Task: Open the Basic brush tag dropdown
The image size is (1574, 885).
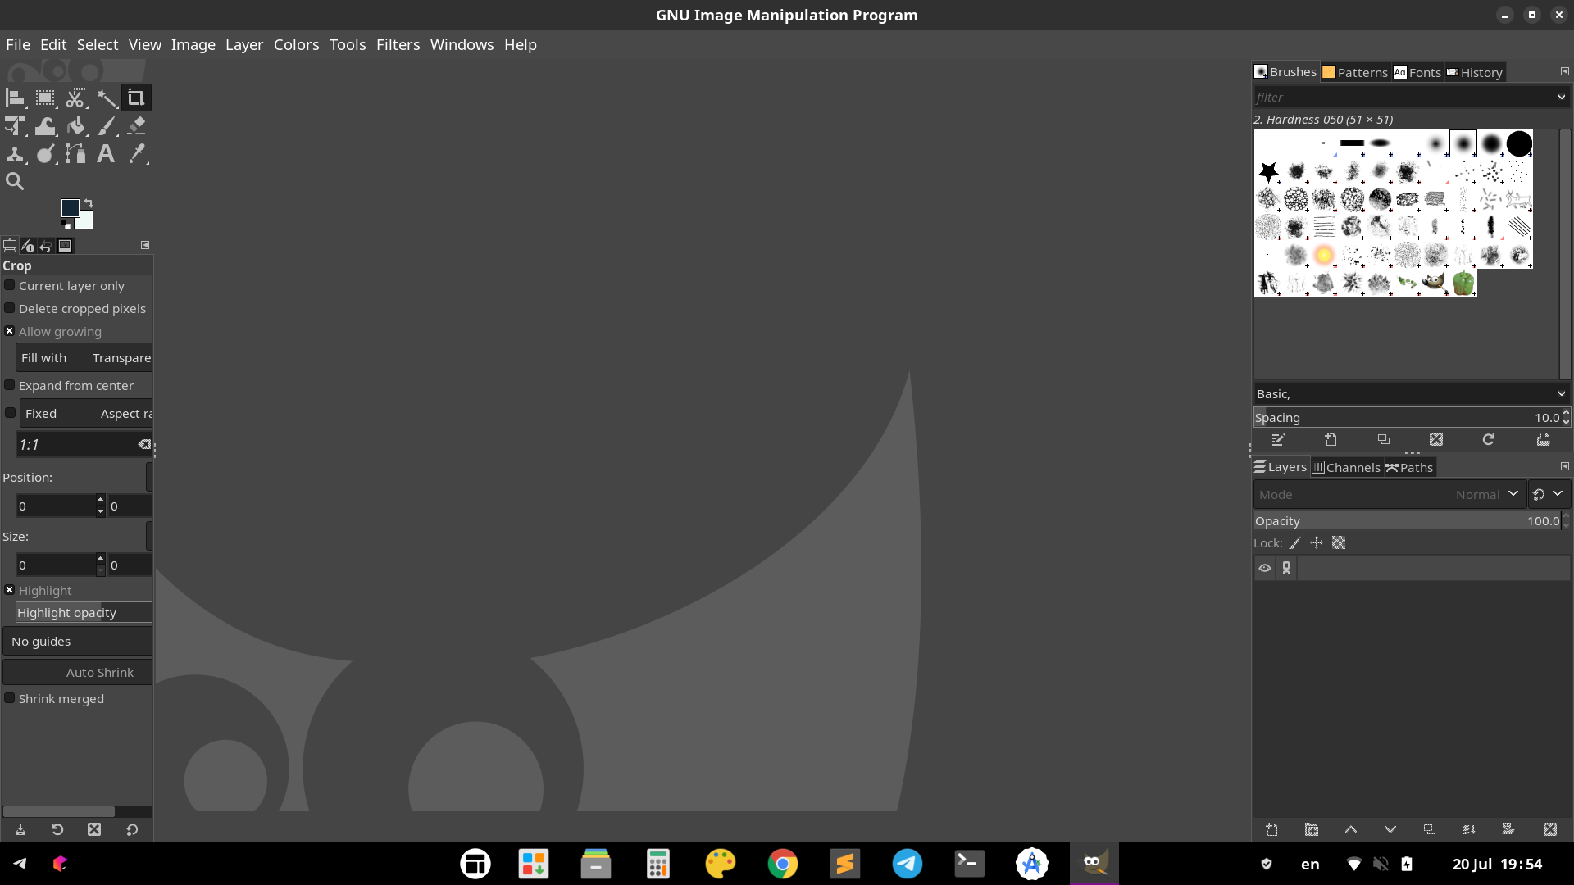Action: 1411,394
